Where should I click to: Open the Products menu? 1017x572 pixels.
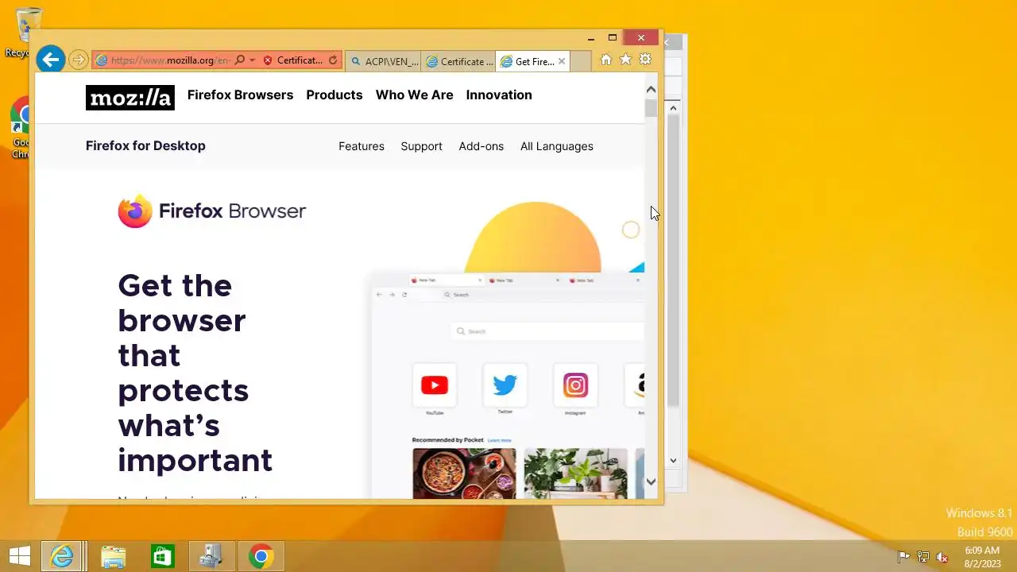pyautogui.click(x=334, y=95)
